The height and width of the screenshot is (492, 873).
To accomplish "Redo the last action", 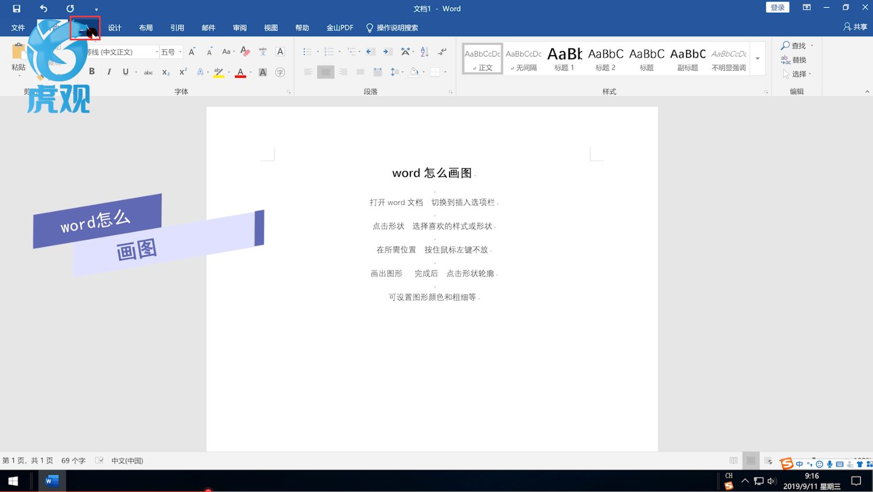I will [70, 8].
